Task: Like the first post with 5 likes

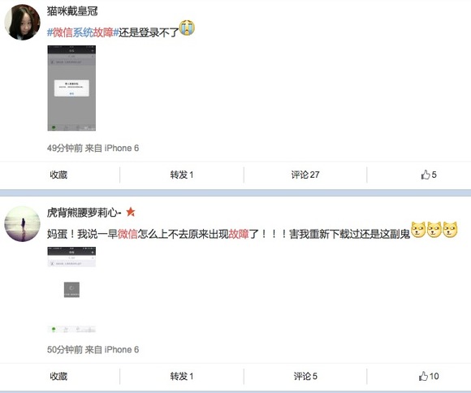Action: click(429, 175)
